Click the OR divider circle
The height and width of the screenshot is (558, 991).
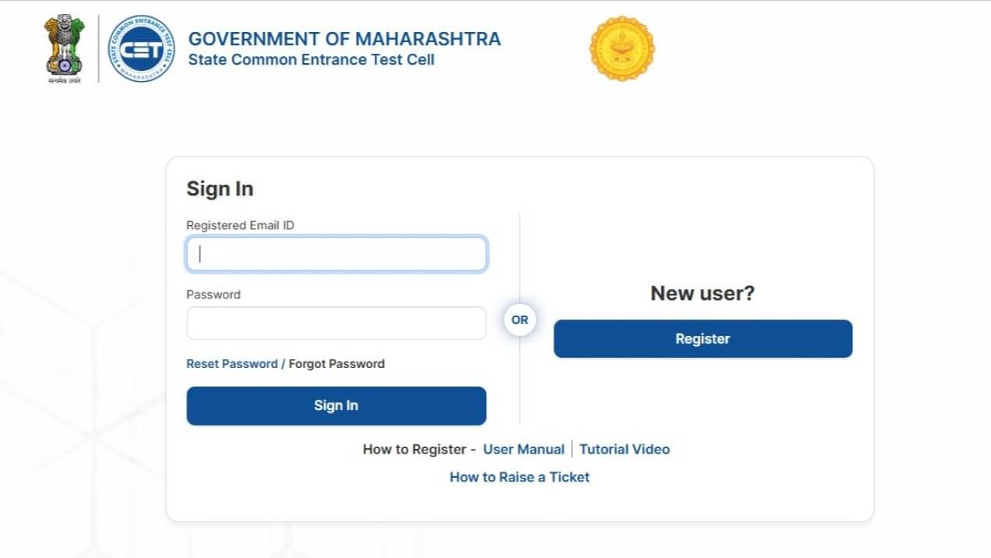[x=520, y=320]
